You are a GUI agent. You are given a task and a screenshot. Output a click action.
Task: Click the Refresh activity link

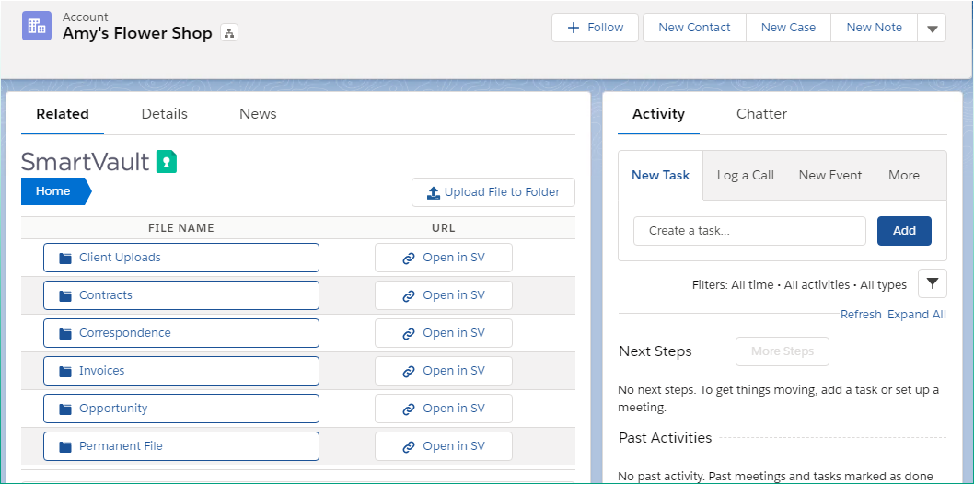tap(861, 315)
